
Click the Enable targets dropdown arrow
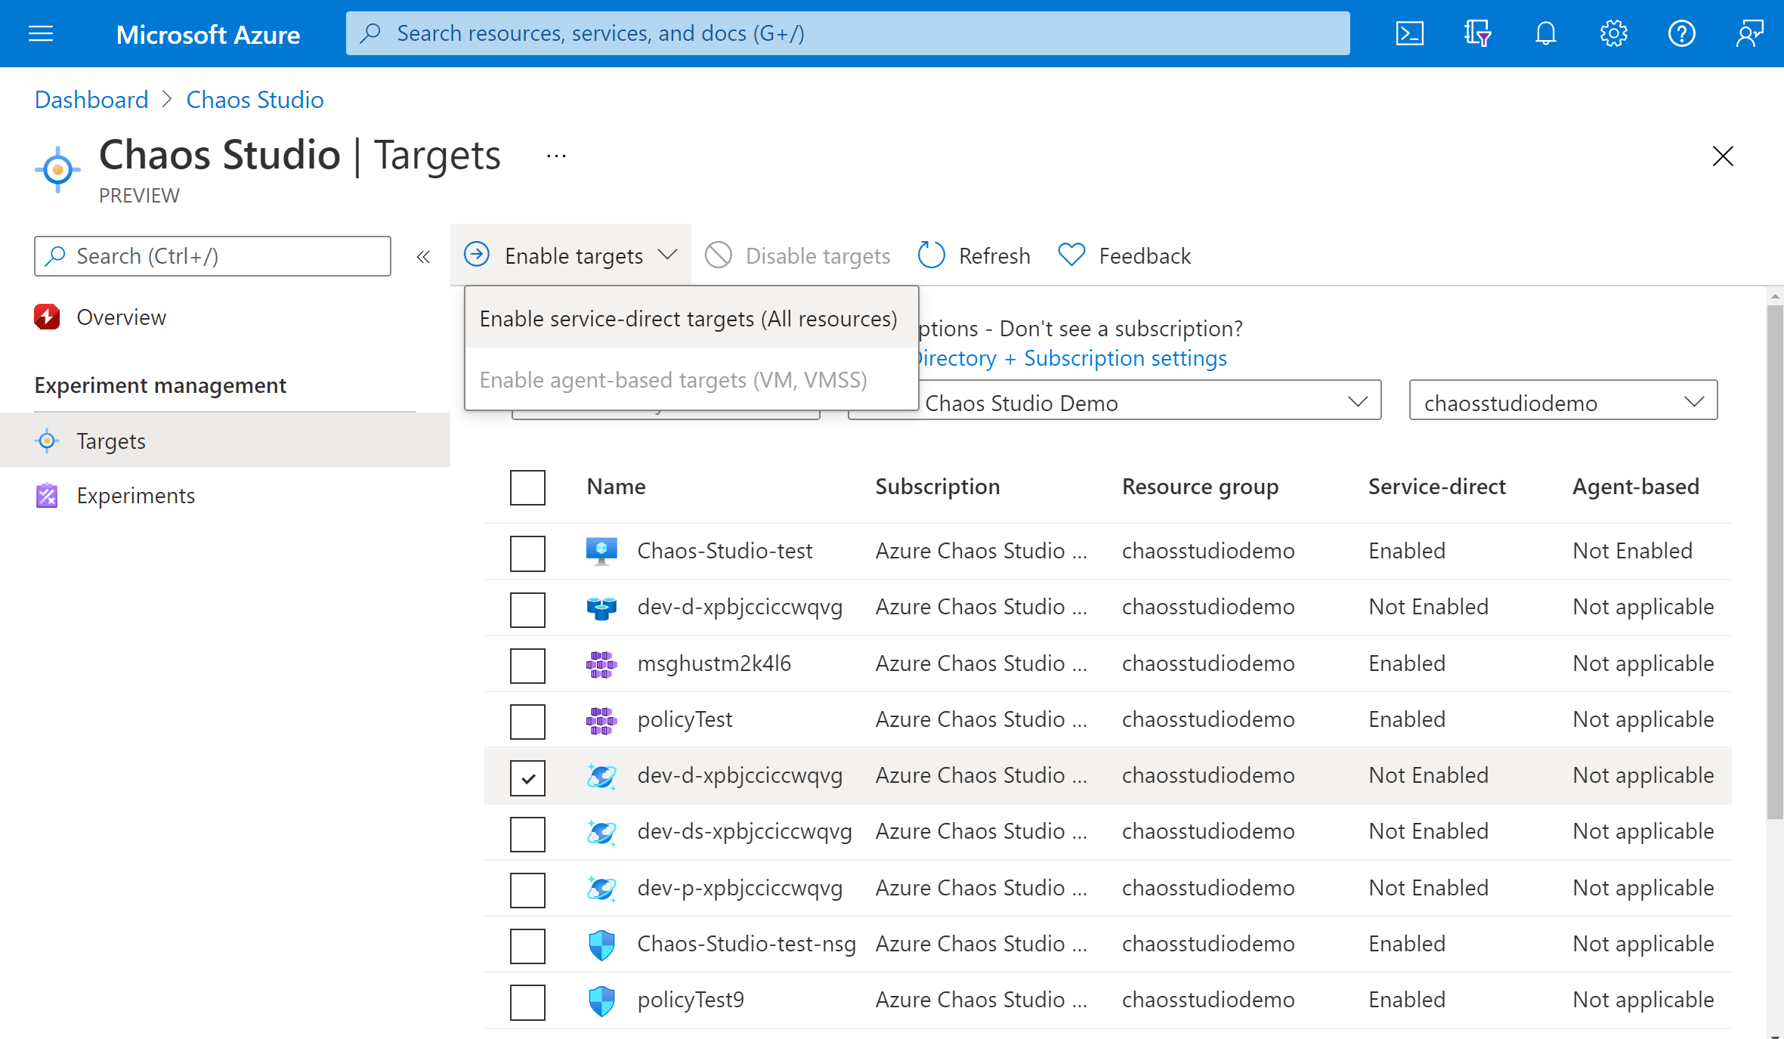[669, 255]
